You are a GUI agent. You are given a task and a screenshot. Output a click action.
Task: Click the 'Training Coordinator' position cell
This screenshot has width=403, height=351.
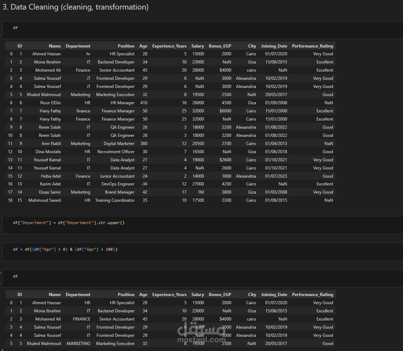tap(115, 200)
